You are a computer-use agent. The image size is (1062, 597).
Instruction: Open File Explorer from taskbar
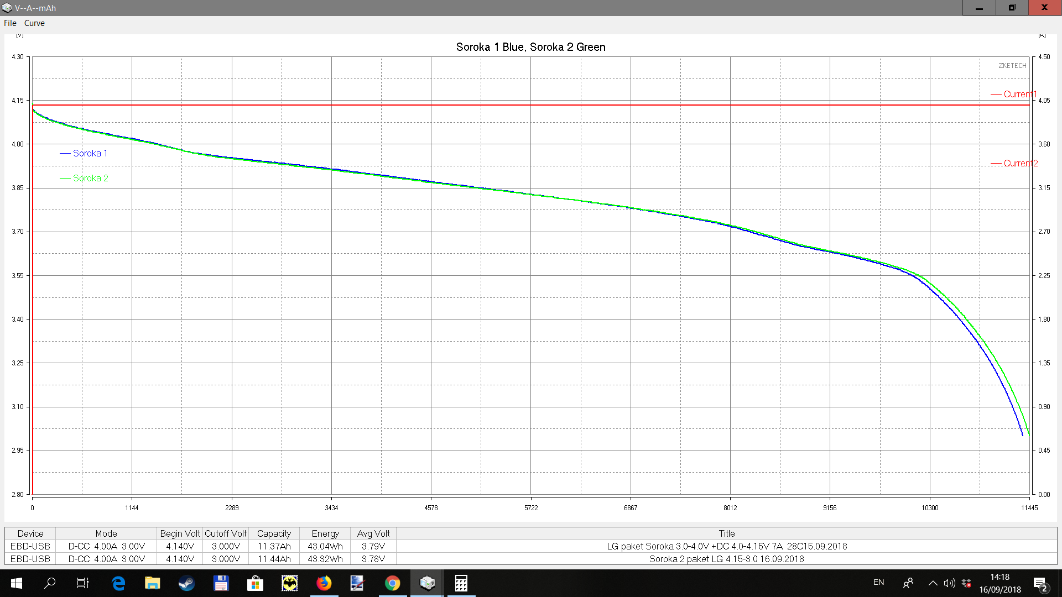click(152, 583)
